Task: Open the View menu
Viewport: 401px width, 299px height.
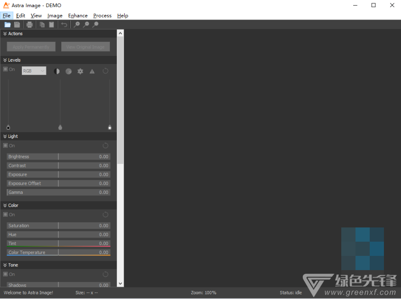Action: [36, 16]
